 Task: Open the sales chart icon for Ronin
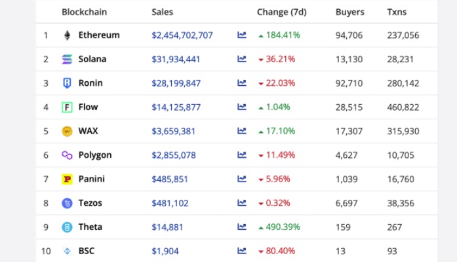point(242,83)
